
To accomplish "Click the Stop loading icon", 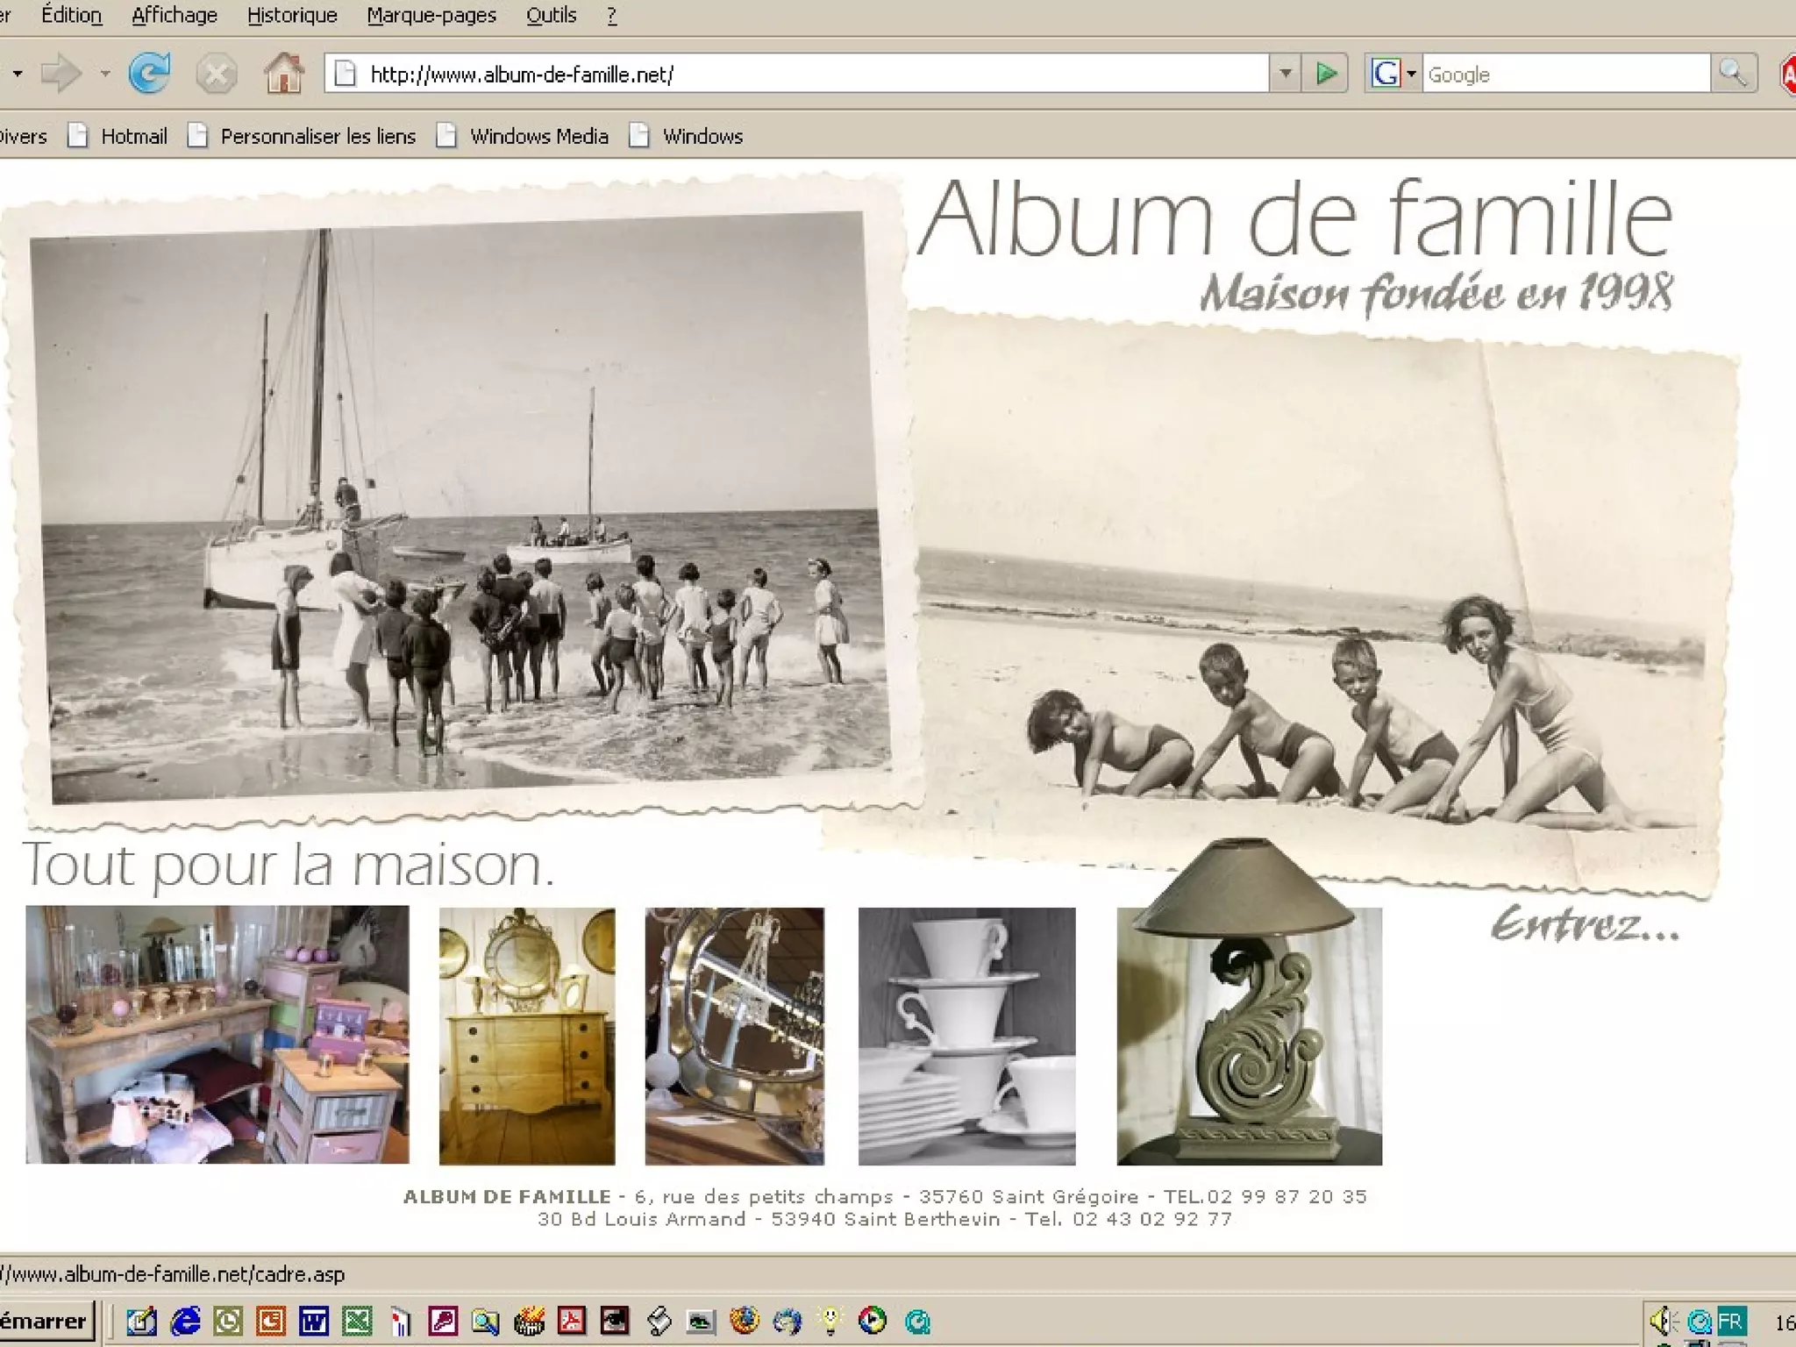I will pos(216,74).
